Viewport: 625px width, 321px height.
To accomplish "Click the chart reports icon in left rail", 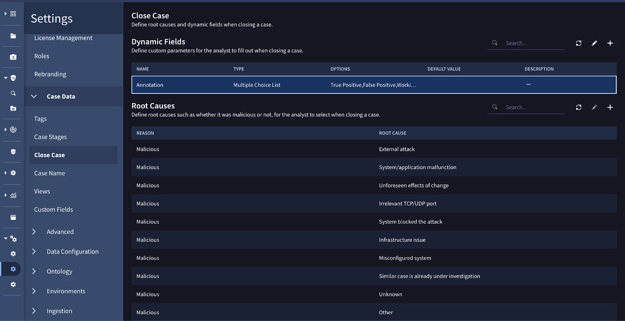I will (x=13, y=195).
